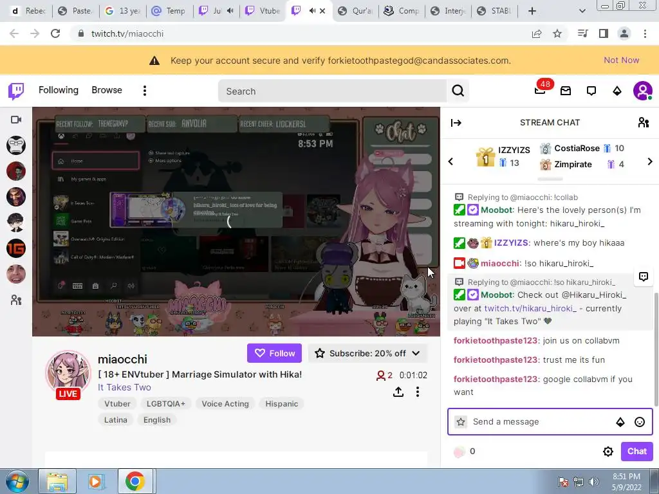The width and height of the screenshot is (659, 494).
Task: Open the gorilla avatar channel in sidebar
Action: click(16, 145)
